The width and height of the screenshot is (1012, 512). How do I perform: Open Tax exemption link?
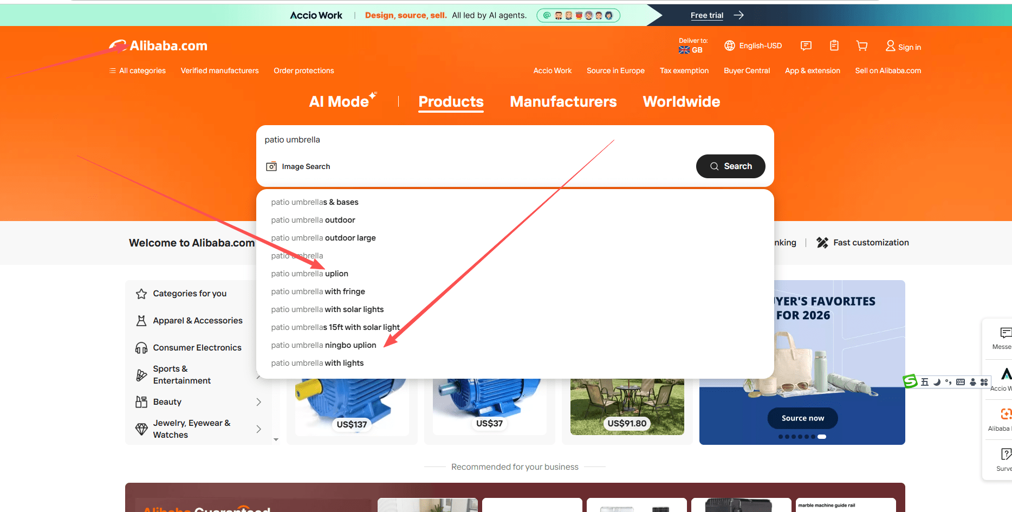click(x=684, y=70)
